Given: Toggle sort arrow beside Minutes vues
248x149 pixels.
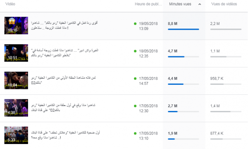Looking at the screenshot, I should pyautogui.click(x=200, y=4).
